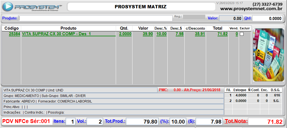The width and height of the screenshot is (287, 128).
Task: Click the Princ.Ativo info line
Action: click(113, 107)
